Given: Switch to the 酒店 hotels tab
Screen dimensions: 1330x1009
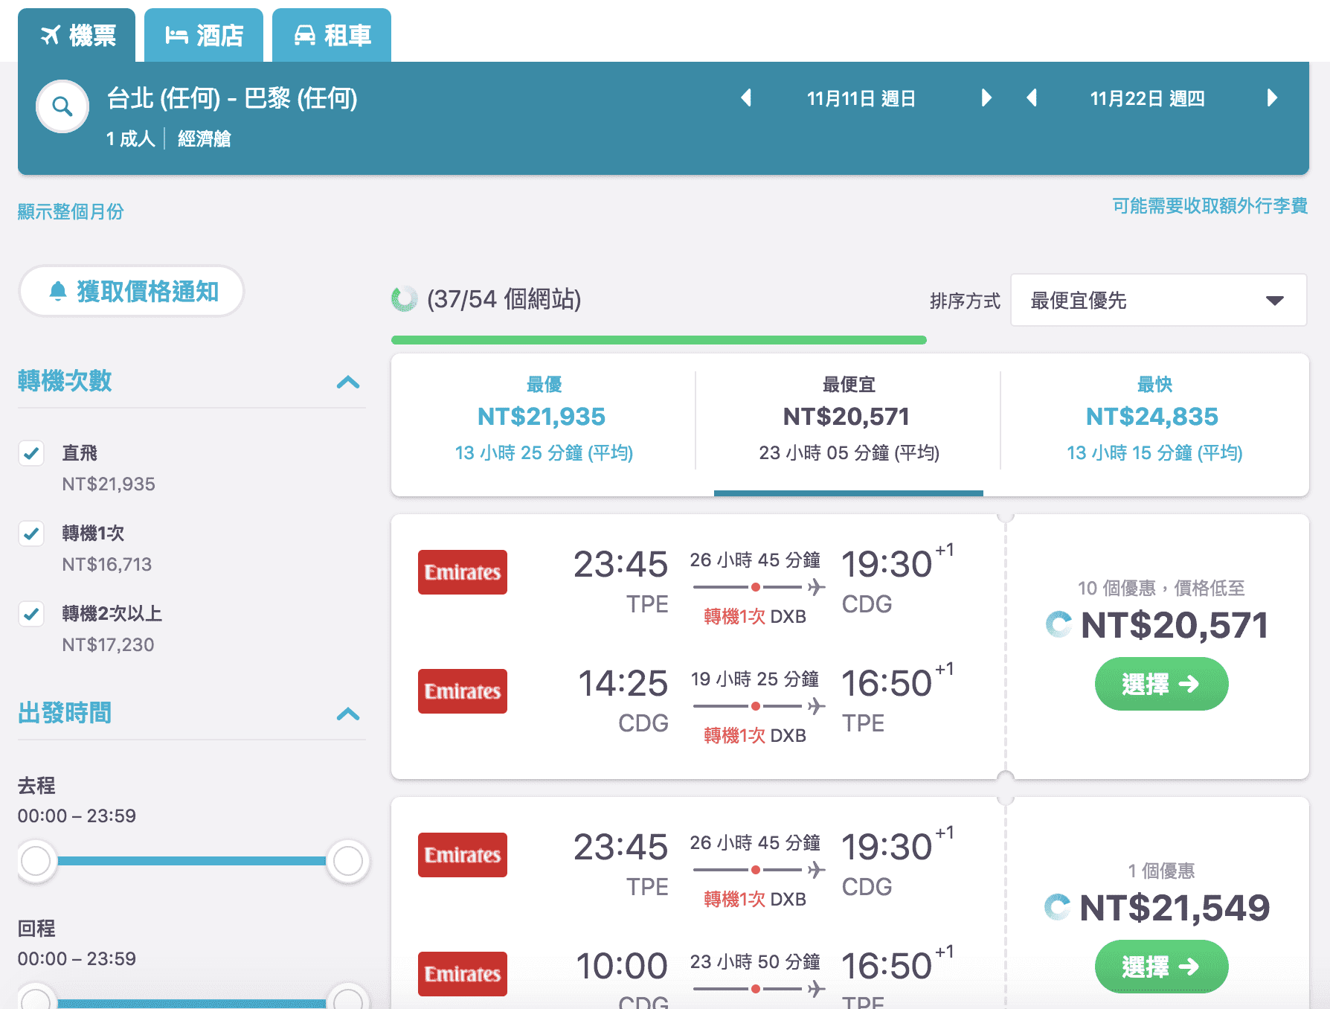Looking at the screenshot, I should [x=204, y=35].
